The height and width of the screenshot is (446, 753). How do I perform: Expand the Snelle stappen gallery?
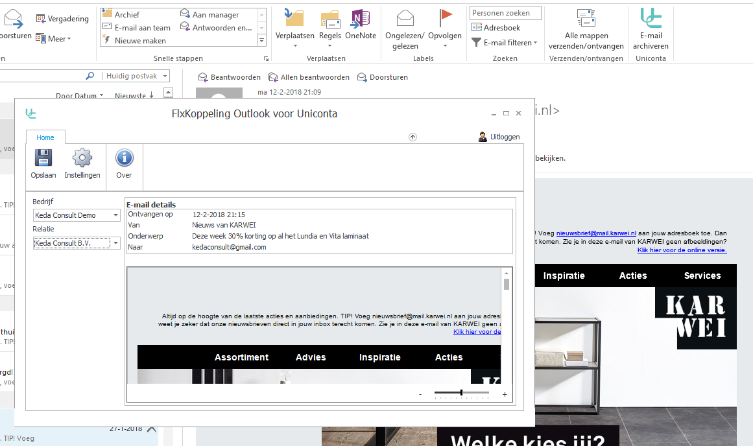pyautogui.click(x=262, y=41)
